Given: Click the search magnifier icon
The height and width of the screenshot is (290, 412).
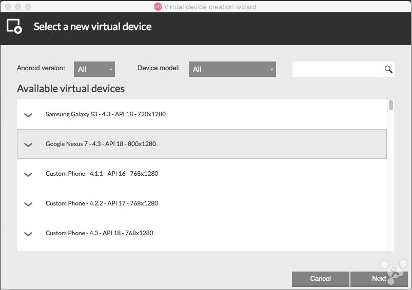Looking at the screenshot, I should tap(388, 69).
